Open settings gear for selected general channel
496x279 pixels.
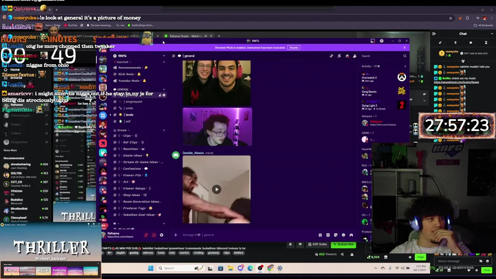pos(164,95)
